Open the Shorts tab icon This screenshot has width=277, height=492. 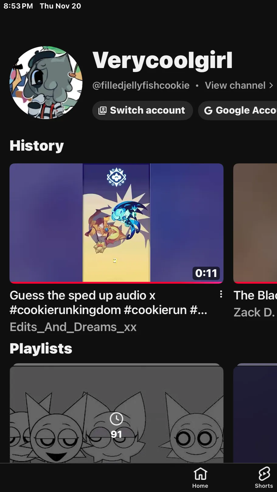point(264,473)
